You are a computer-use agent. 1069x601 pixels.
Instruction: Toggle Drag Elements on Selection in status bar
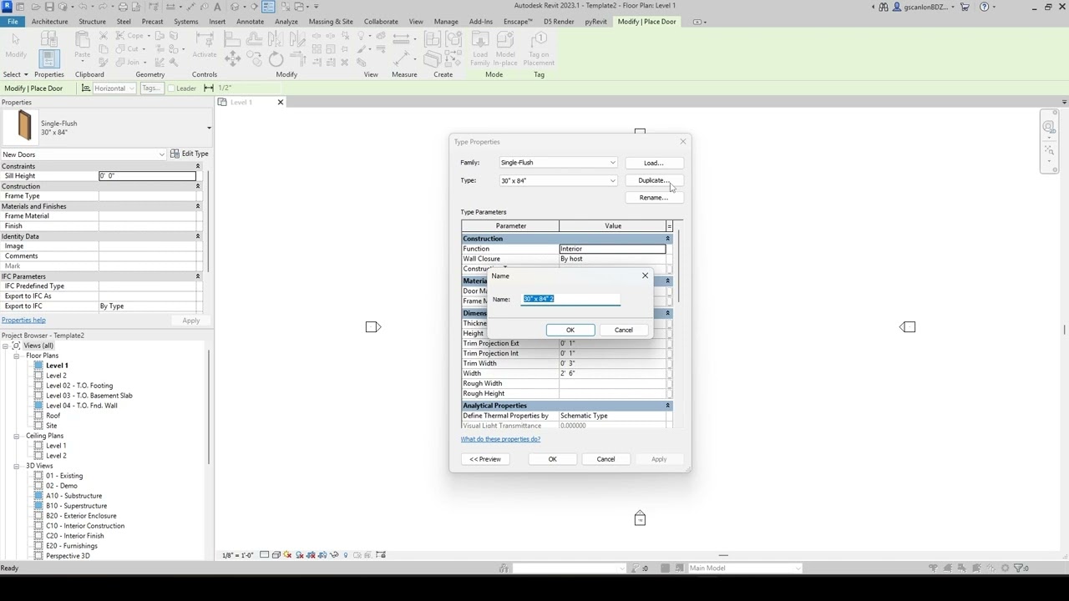(991, 568)
